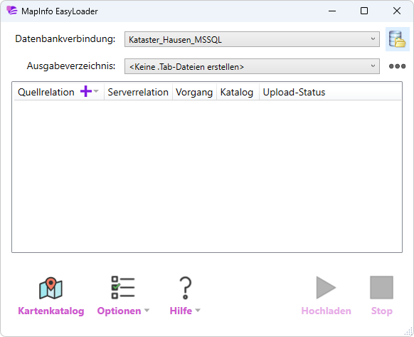Screen dimensions: 414x337
Task: Click the Datenbankverbindung: label
Action: [x=65, y=39]
